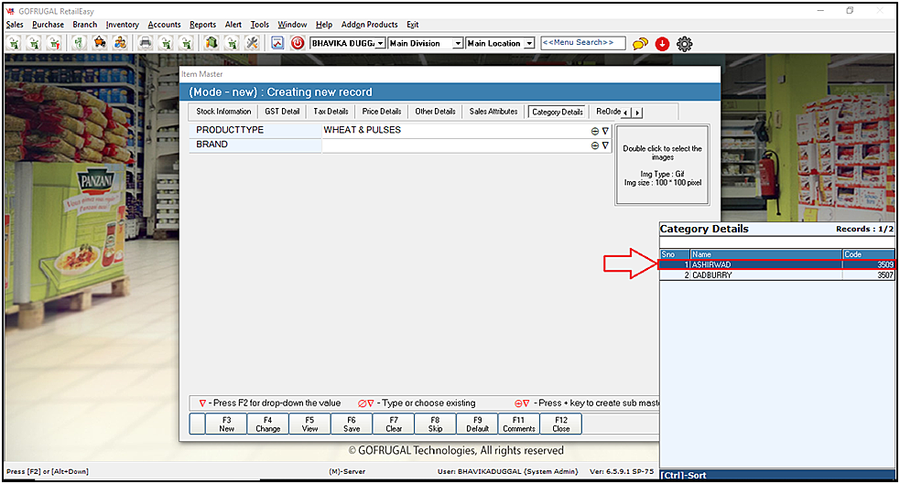
Task: Select the CADBURRY row in Category Details
Action: [776, 275]
